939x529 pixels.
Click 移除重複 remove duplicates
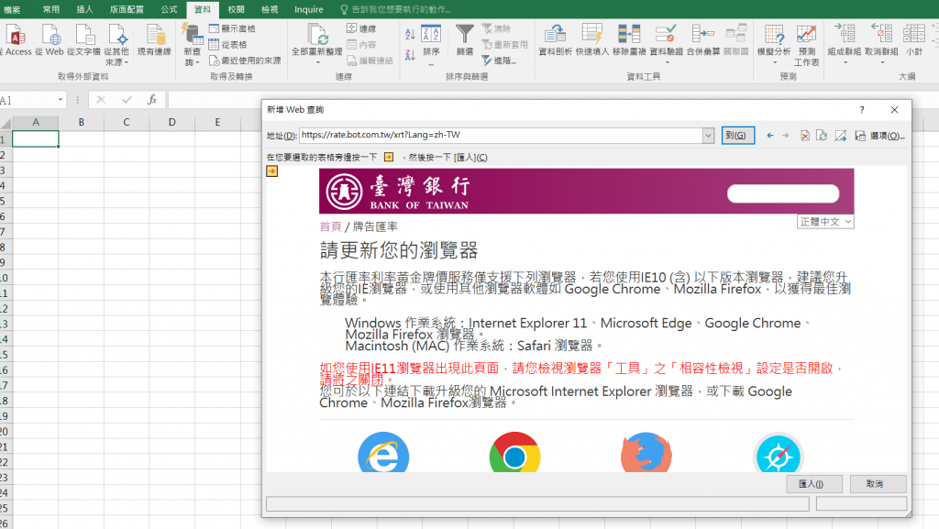point(629,40)
